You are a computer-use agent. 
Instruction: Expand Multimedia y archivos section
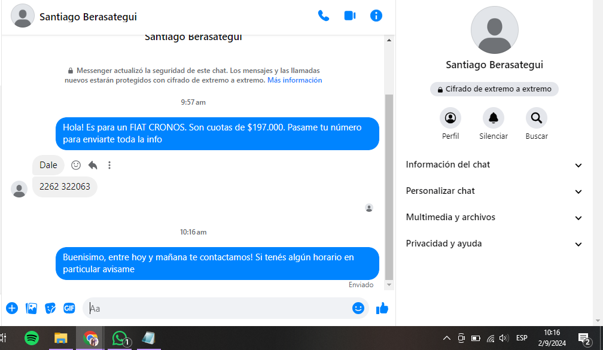[x=494, y=217]
